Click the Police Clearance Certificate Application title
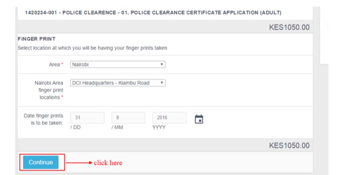339x175 pixels. (153, 12)
